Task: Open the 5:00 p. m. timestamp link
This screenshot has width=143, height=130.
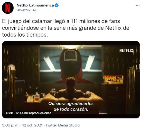Action: click(x=11, y=125)
